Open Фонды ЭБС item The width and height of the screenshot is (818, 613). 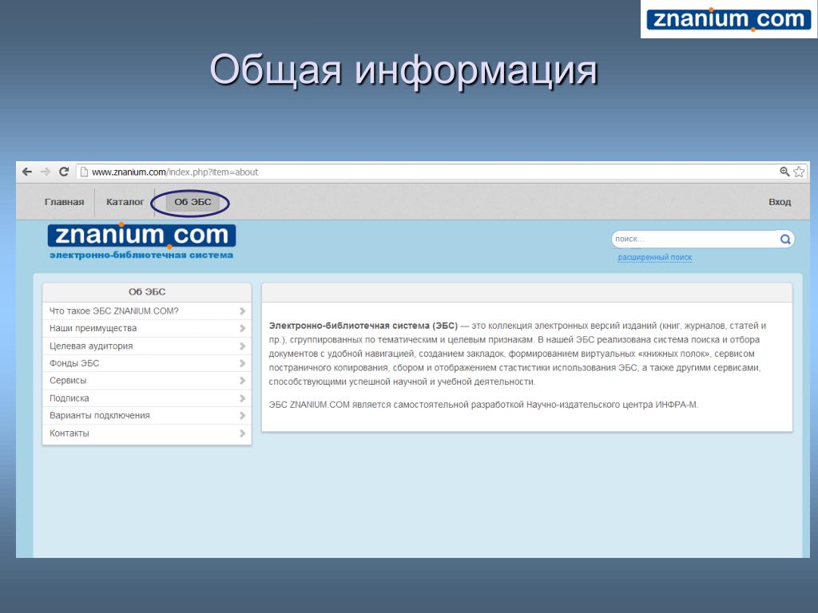coord(147,363)
